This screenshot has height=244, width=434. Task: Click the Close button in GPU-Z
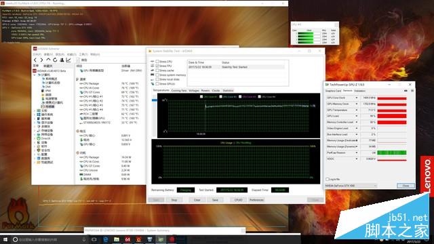(406, 186)
